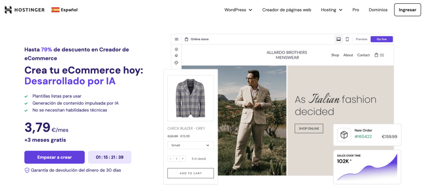Go to Dominios in the navigation
The height and width of the screenshot is (196, 425).
pyautogui.click(x=378, y=10)
